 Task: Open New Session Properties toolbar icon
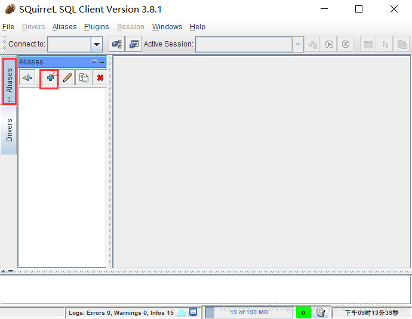(x=134, y=44)
